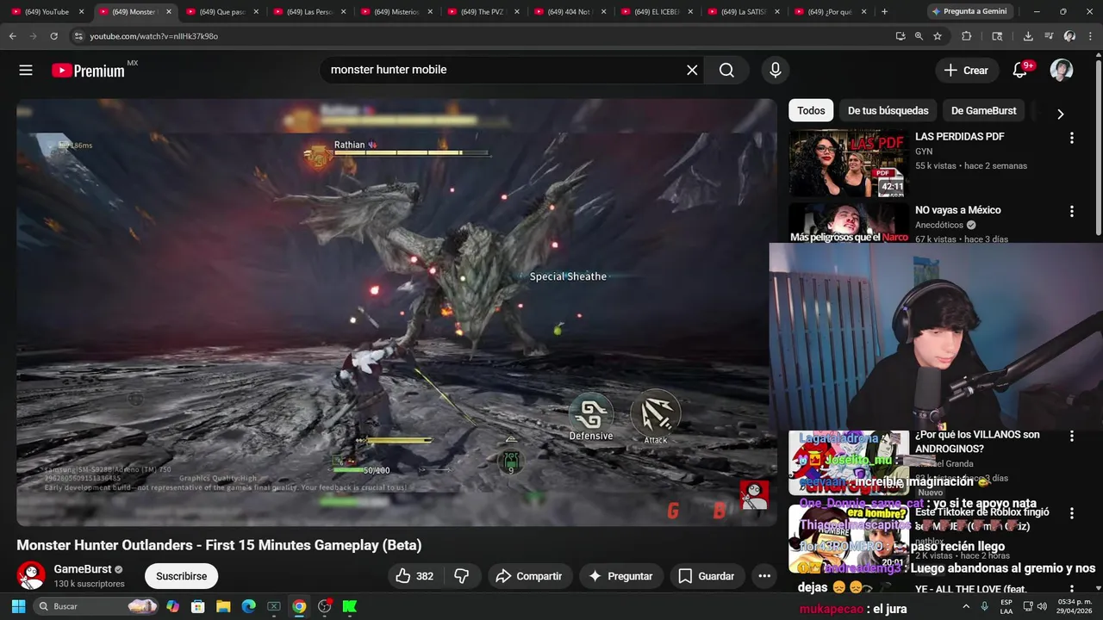Screen dimensions: 1103x620
Task: Open Chrome three-dot menu
Action: [1090, 36]
